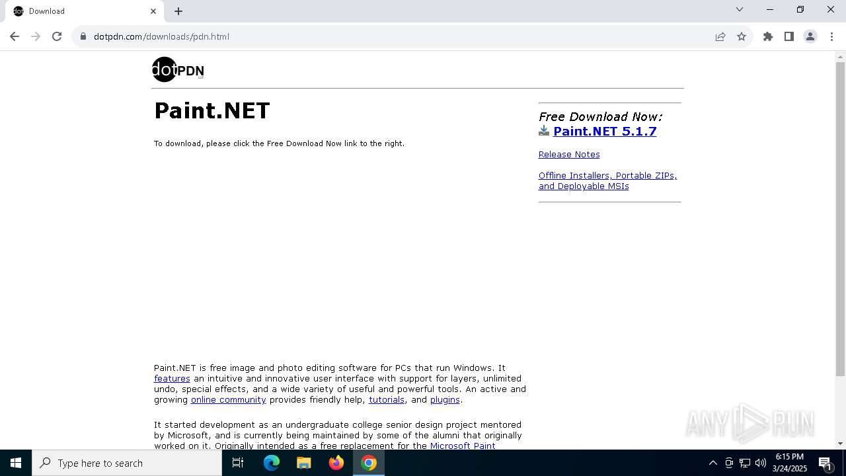This screenshot has height=476, width=846.
Task: Minimize the Chrome window
Action: [x=770, y=9]
